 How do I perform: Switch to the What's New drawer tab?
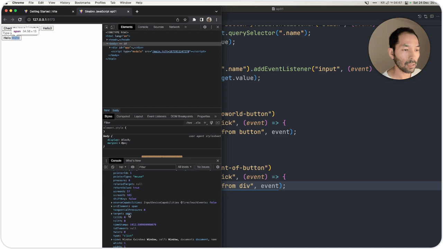[x=133, y=161]
